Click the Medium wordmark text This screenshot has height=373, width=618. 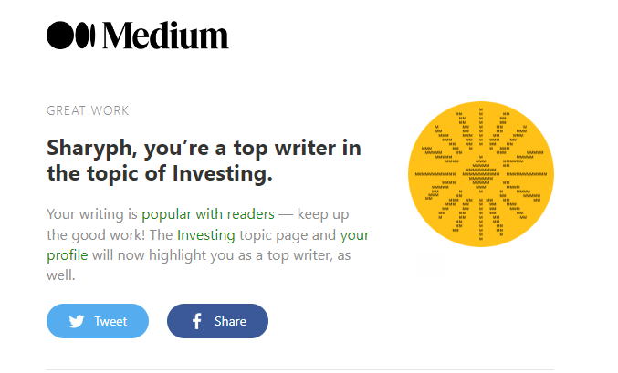(x=165, y=35)
